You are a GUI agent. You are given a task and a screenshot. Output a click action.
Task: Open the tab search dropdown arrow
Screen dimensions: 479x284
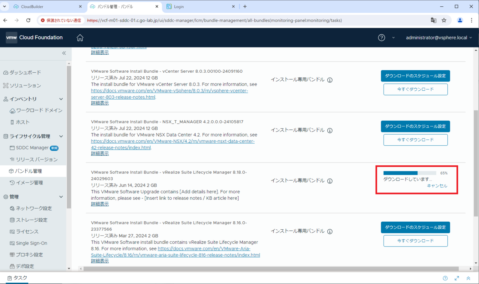(x=4, y=7)
